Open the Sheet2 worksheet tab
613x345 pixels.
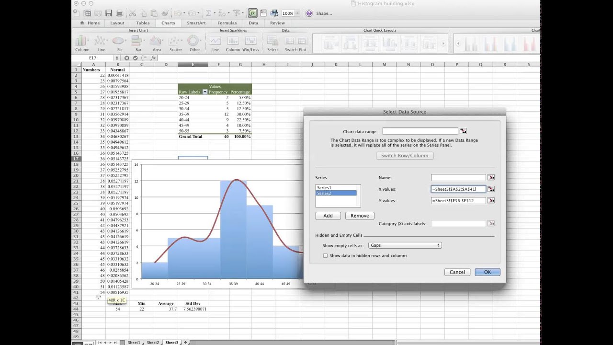pyautogui.click(x=153, y=343)
